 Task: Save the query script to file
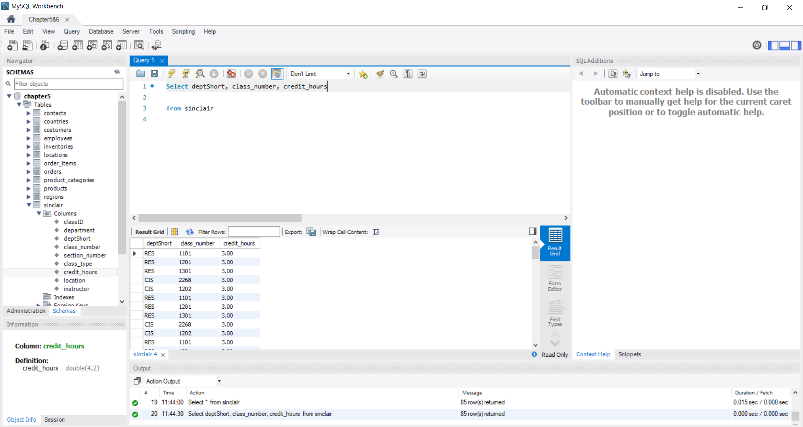click(x=154, y=74)
